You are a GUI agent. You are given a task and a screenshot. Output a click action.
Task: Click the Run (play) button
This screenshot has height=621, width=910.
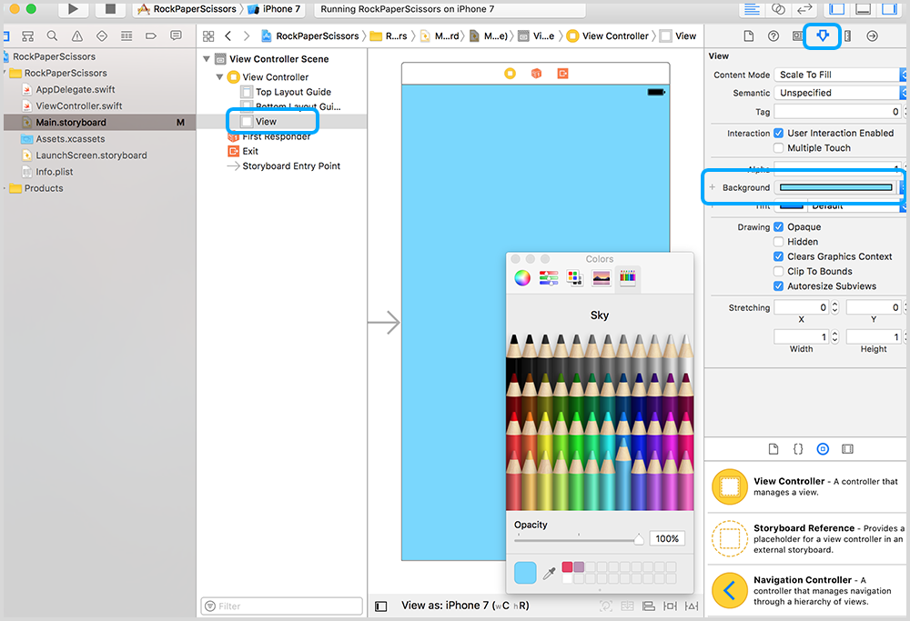[x=74, y=9]
